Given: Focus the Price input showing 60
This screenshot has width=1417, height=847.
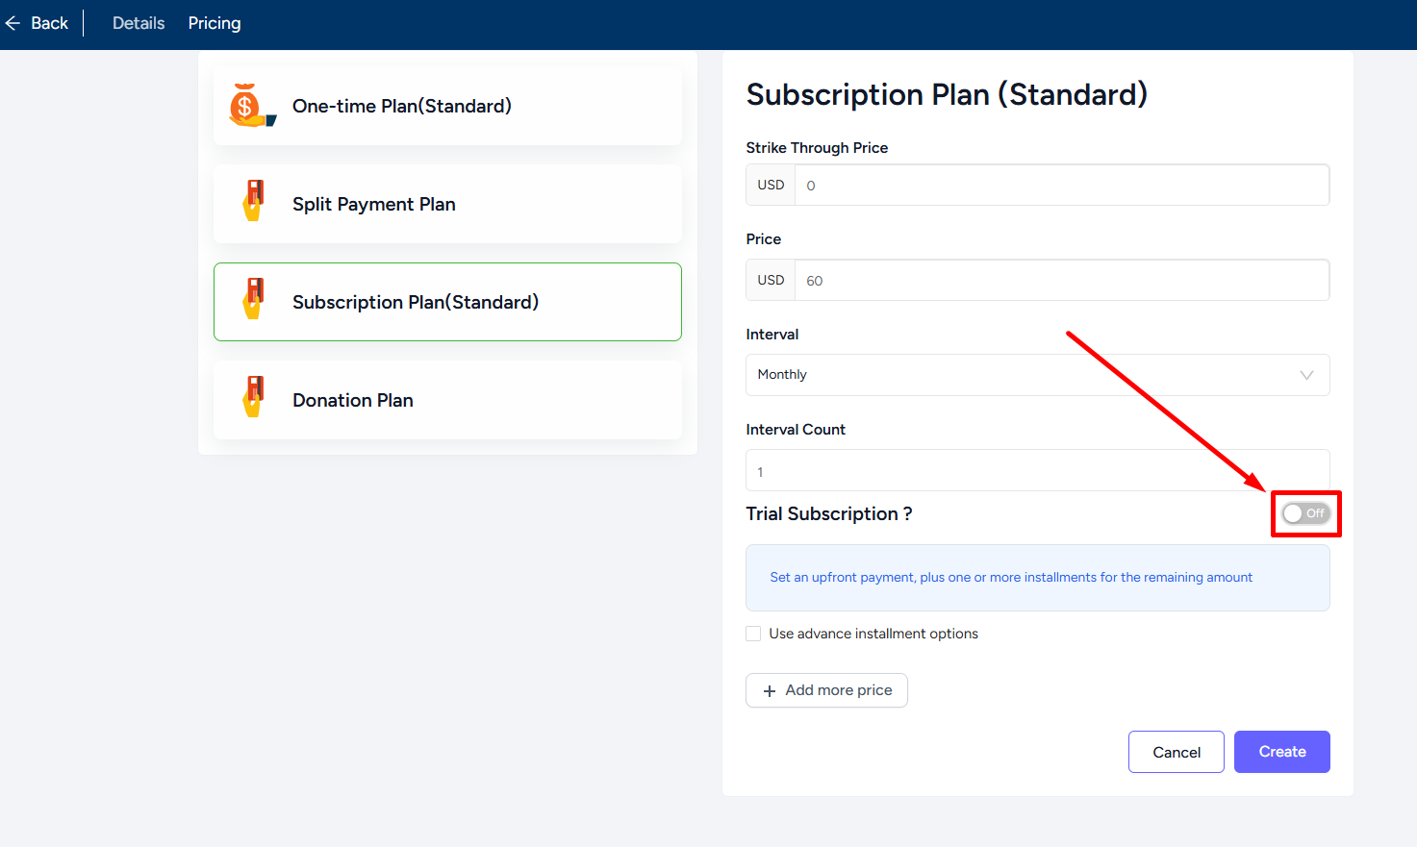Looking at the screenshot, I should pos(1062,280).
